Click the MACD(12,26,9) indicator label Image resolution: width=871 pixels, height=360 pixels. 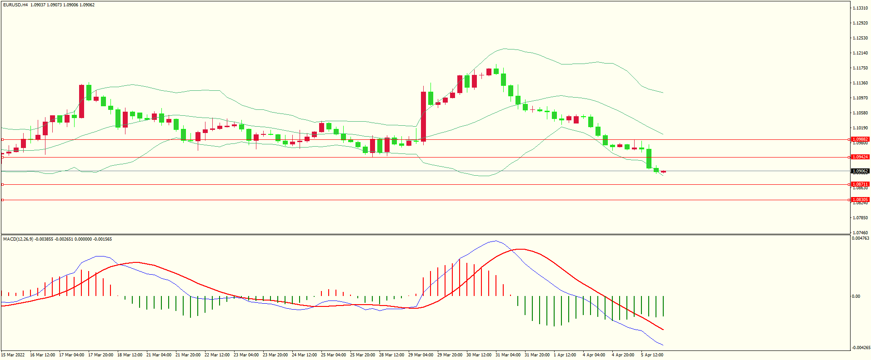click(x=18, y=239)
